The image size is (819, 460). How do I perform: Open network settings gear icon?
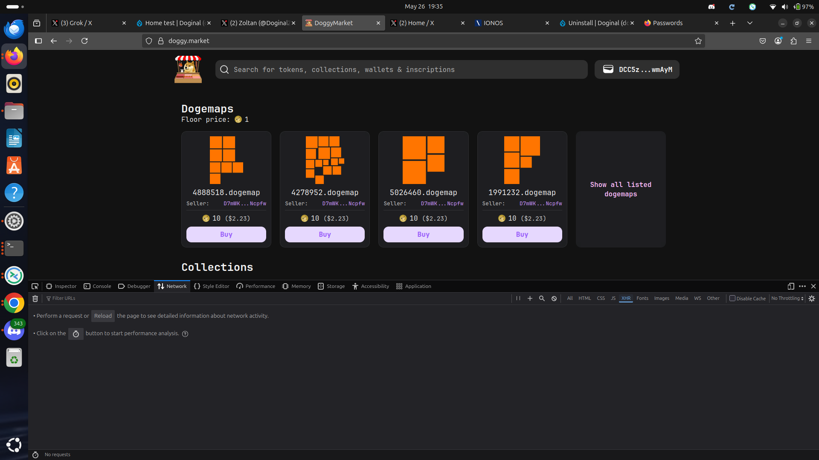pyautogui.click(x=812, y=299)
